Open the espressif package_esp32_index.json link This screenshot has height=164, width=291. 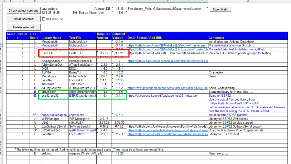coord(163,96)
